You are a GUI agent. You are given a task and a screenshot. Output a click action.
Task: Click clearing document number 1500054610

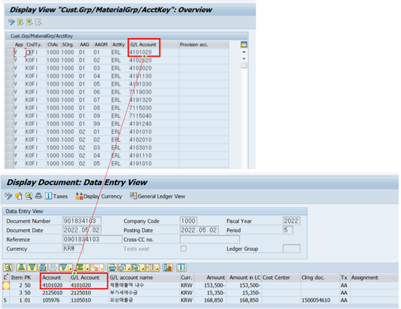pyautogui.click(x=316, y=300)
